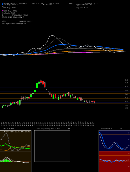Click the peak of the white moving average line
The height and width of the screenshot is (172, 130).
point(52,35)
